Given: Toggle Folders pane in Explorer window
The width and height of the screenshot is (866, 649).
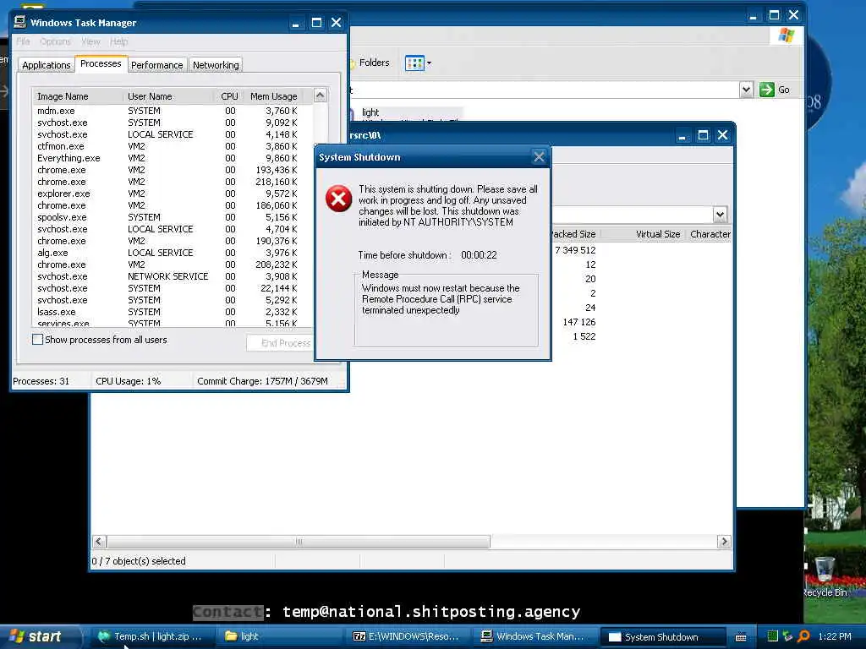Looking at the screenshot, I should tap(369, 63).
